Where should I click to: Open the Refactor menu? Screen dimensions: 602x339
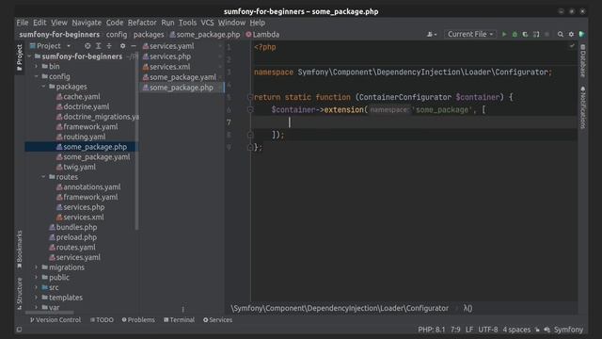pos(142,23)
